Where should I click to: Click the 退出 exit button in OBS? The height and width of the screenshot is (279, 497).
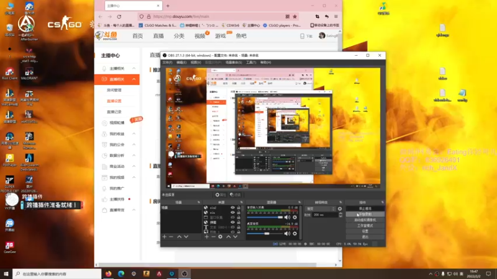pyautogui.click(x=365, y=237)
